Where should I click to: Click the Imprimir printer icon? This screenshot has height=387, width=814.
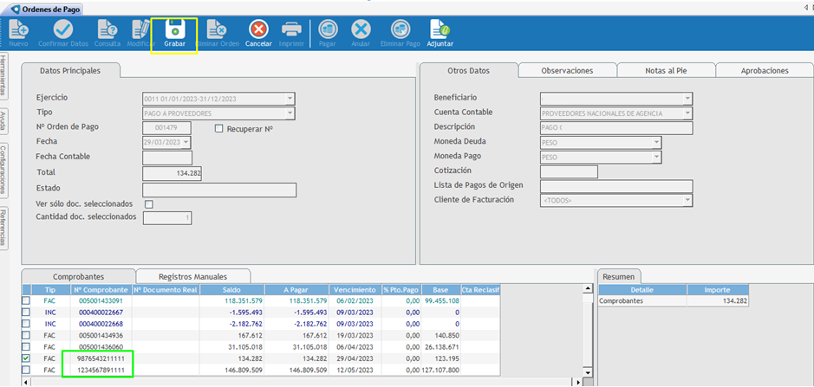[x=291, y=29]
